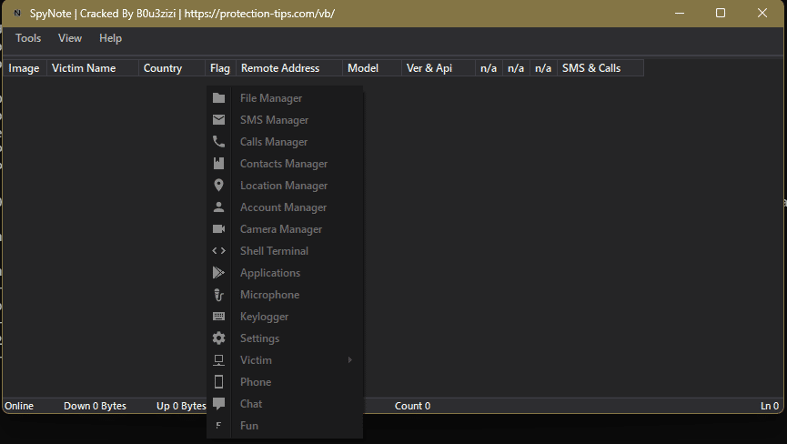This screenshot has width=787, height=444.
Task: Click the location pin icon in the menu
Action: tap(218, 186)
